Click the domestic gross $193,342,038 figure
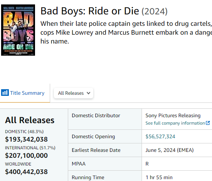This screenshot has height=181, width=212. click(27, 139)
